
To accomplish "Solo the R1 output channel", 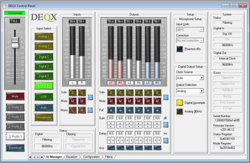I will click(x=120, y=93).
